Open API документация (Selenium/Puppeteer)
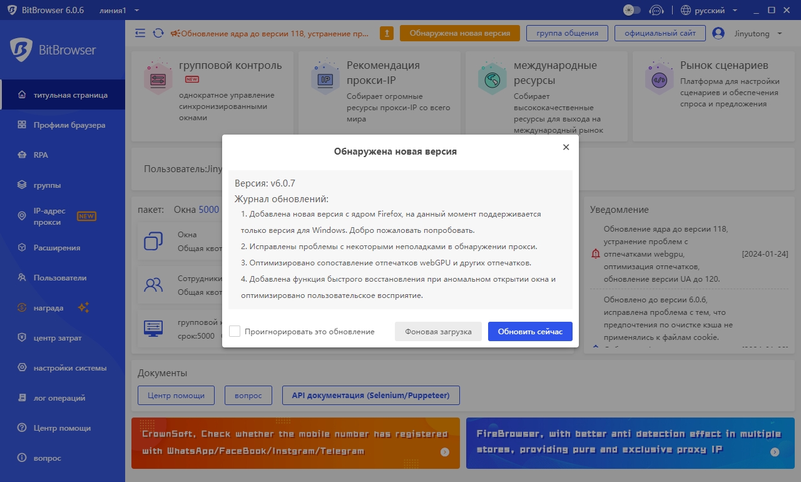 click(x=371, y=396)
